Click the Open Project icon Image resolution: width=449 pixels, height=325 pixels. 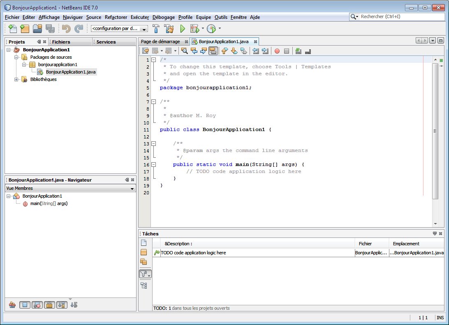pos(37,28)
